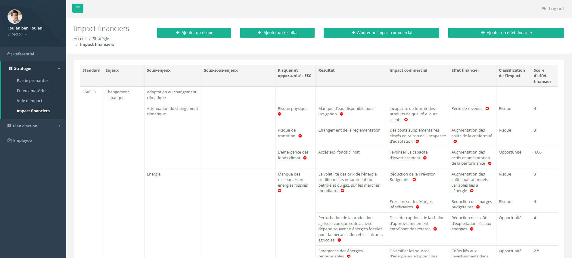The image size is (572, 258).
Task: Go to Enjeux matériels page
Action: tap(33, 91)
